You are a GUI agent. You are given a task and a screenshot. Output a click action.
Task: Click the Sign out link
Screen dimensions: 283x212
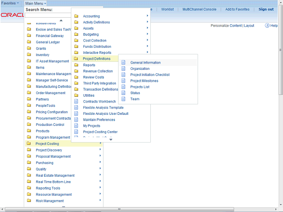[x=266, y=9]
